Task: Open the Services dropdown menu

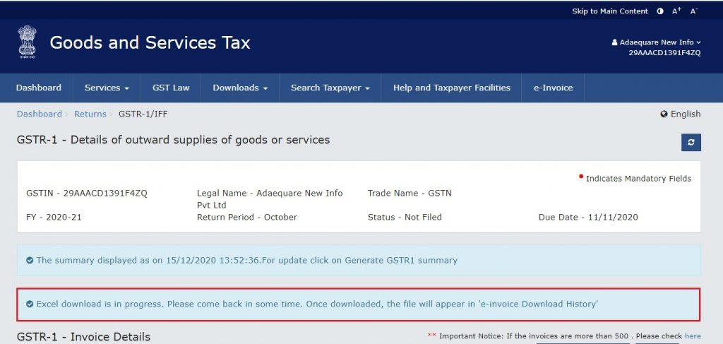Action: pos(107,88)
